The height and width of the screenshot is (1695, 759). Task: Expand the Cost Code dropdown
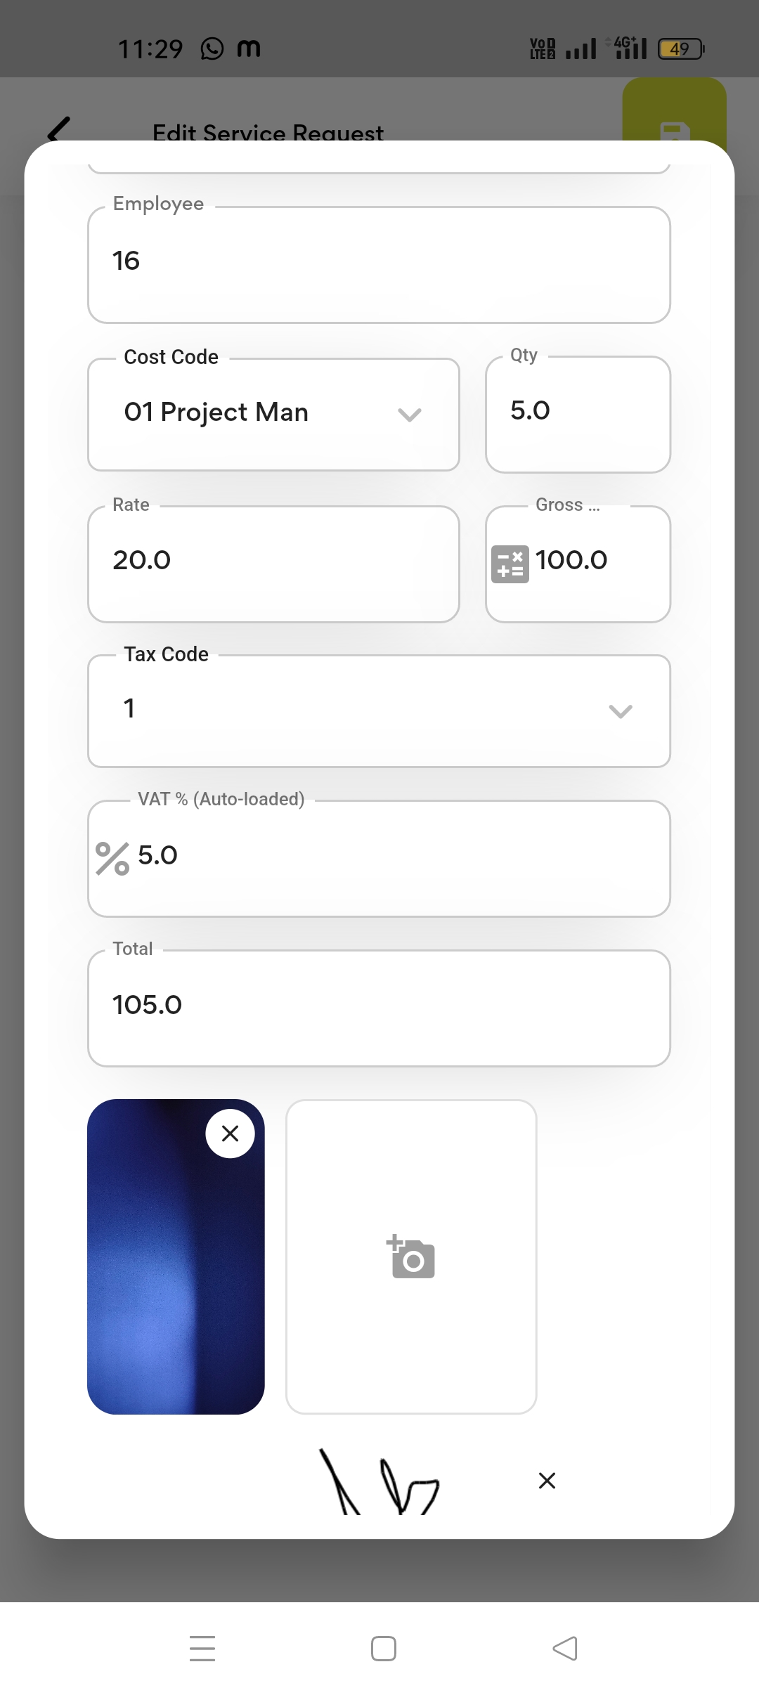click(409, 414)
